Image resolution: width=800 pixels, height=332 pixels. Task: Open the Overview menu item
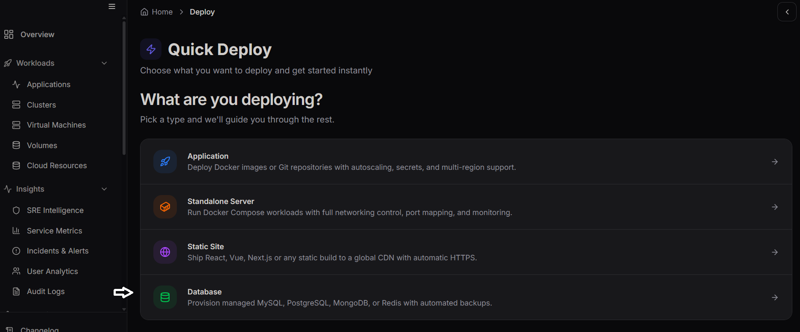click(x=37, y=35)
